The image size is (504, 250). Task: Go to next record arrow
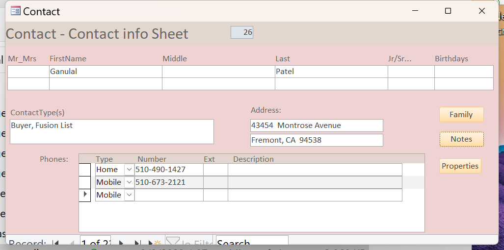pos(121,243)
